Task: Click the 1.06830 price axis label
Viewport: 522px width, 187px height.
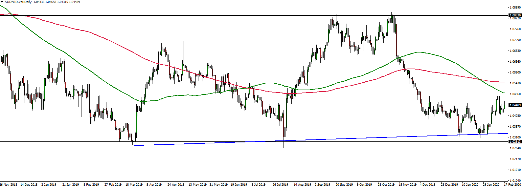Action: [515, 51]
